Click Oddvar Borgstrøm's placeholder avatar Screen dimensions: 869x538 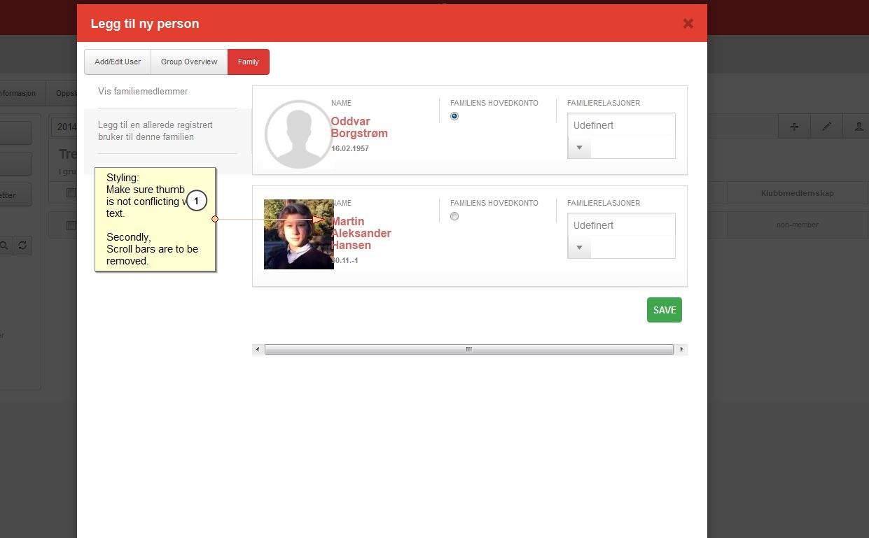coord(298,135)
